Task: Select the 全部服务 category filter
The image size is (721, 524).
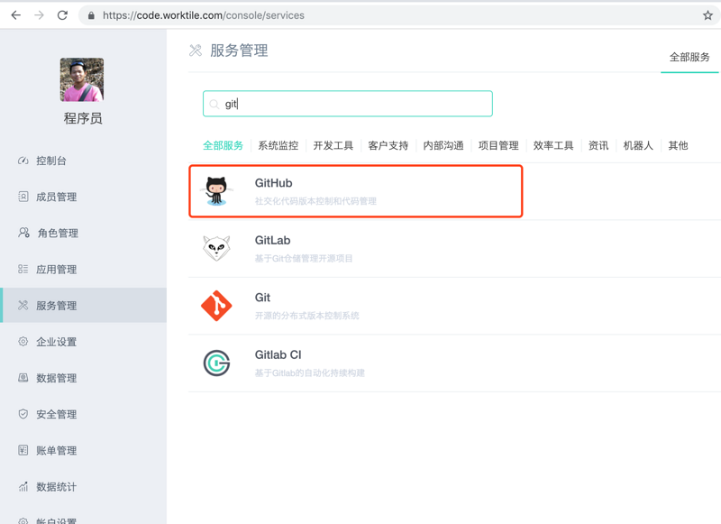Action: click(x=223, y=145)
